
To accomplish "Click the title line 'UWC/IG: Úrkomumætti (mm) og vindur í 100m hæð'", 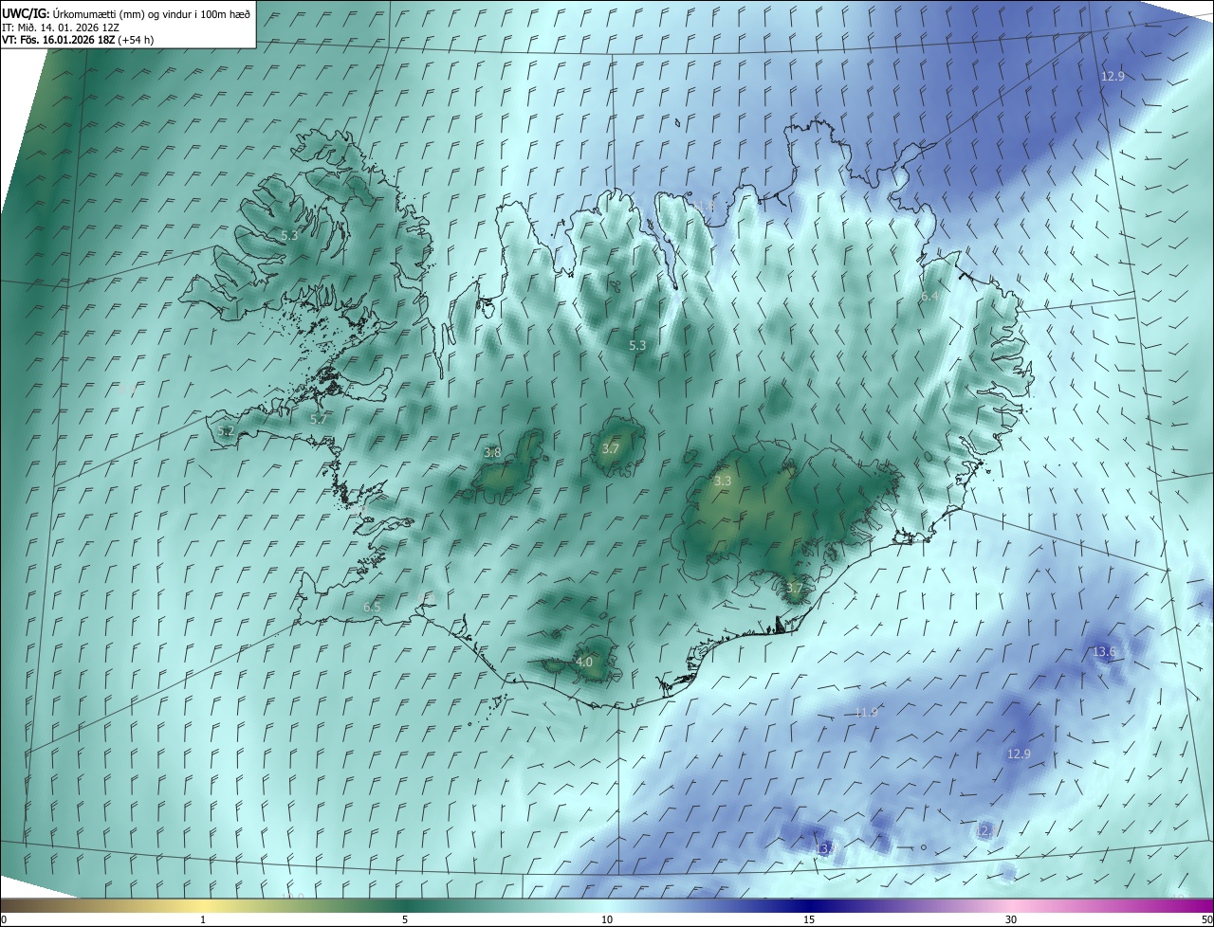I will [126, 13].
